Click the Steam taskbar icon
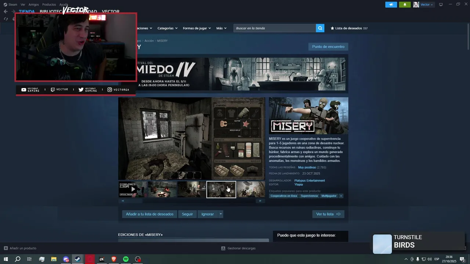 (x=77, y=259)
